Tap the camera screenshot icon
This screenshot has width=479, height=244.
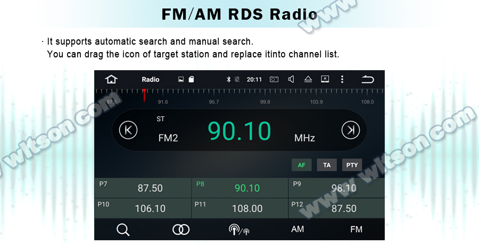[x=274, y=79]
